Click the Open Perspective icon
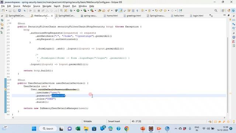 pyautogui.click(x=223, y=11)
